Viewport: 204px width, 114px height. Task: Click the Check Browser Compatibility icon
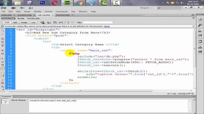pos(67,22)
